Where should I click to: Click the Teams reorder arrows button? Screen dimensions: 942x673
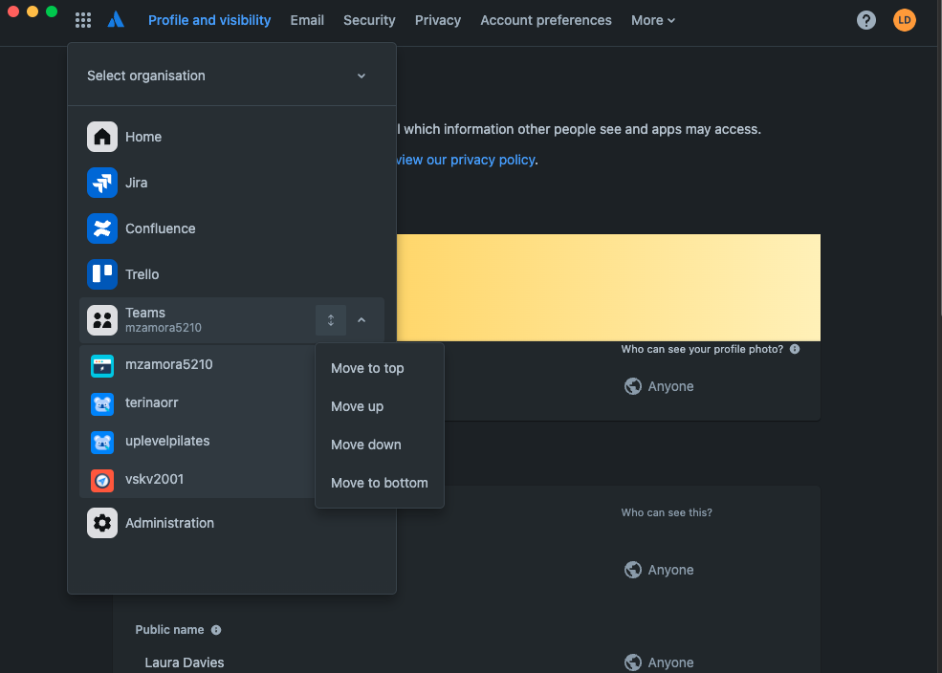(331, 320)
